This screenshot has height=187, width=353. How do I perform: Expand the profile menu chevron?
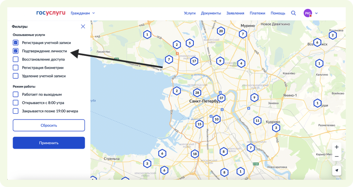[x=316, y=13]
